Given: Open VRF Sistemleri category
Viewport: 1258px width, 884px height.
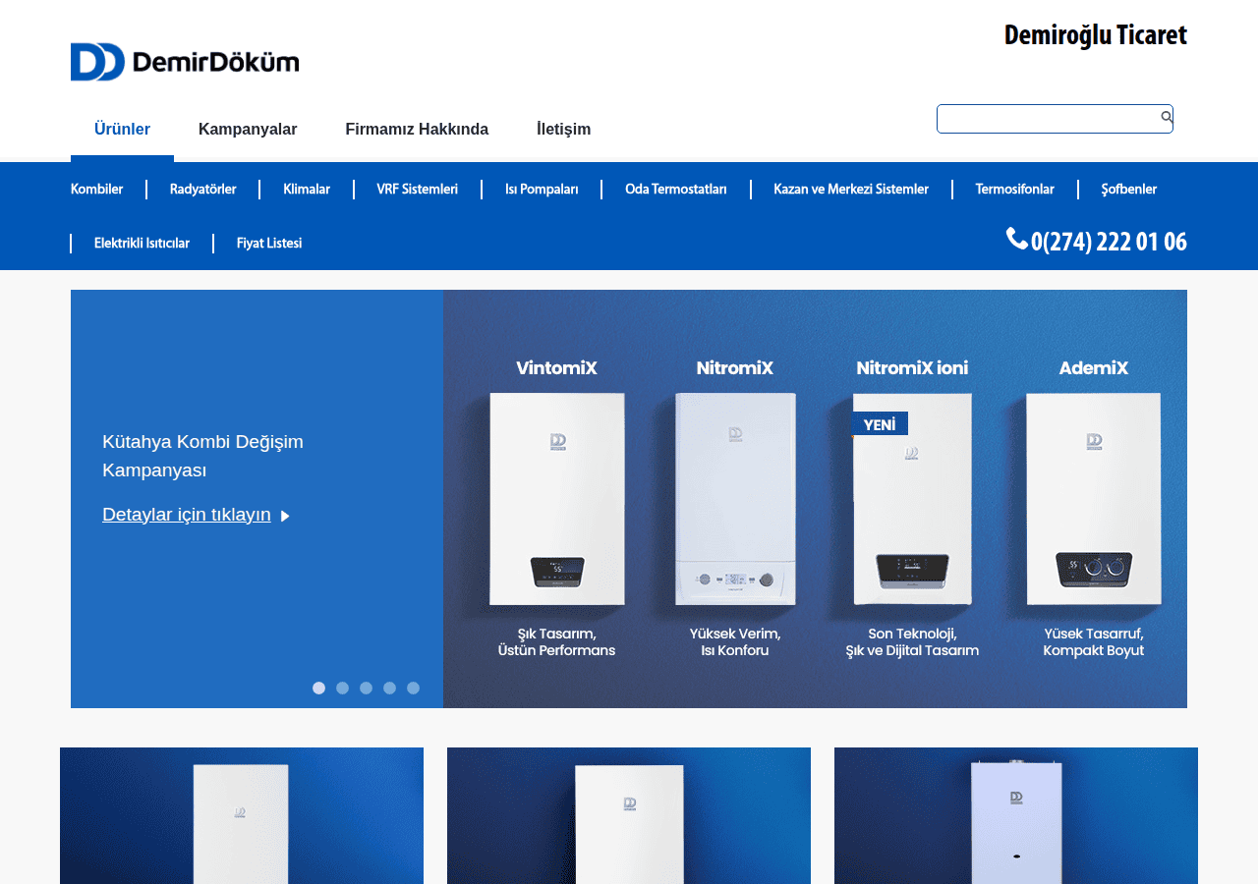Looking at the screenshot, I should point(417,190).
